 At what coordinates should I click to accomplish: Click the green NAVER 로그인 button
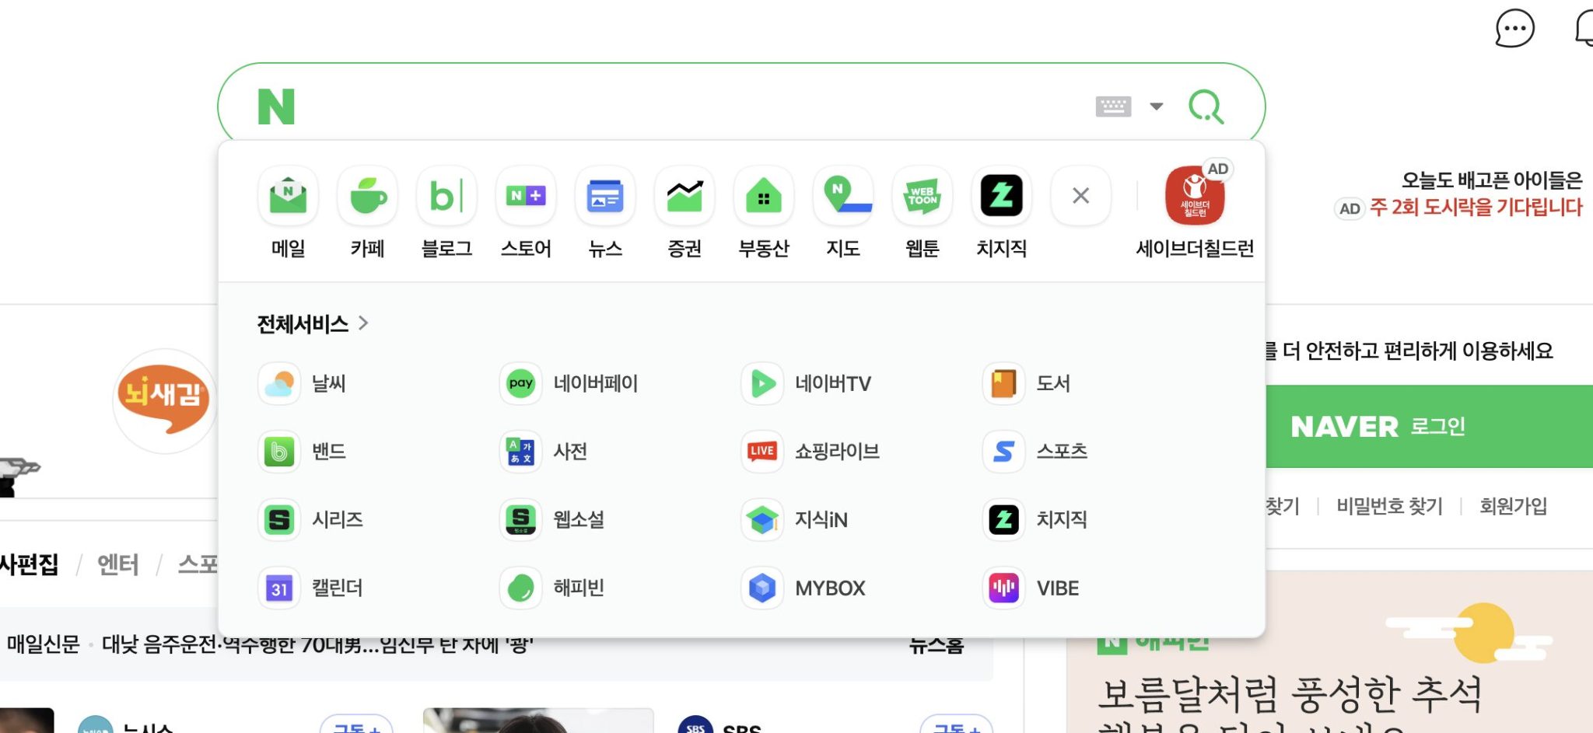coord(1430,427)
